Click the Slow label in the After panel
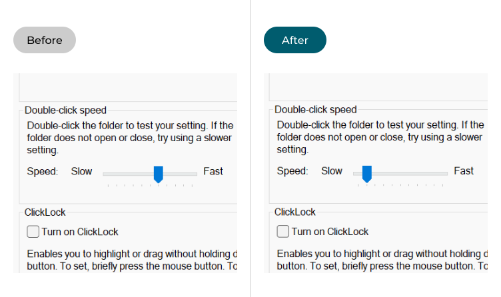The width and height of the screenshot is (501, 297). click(x=332, y=171)
